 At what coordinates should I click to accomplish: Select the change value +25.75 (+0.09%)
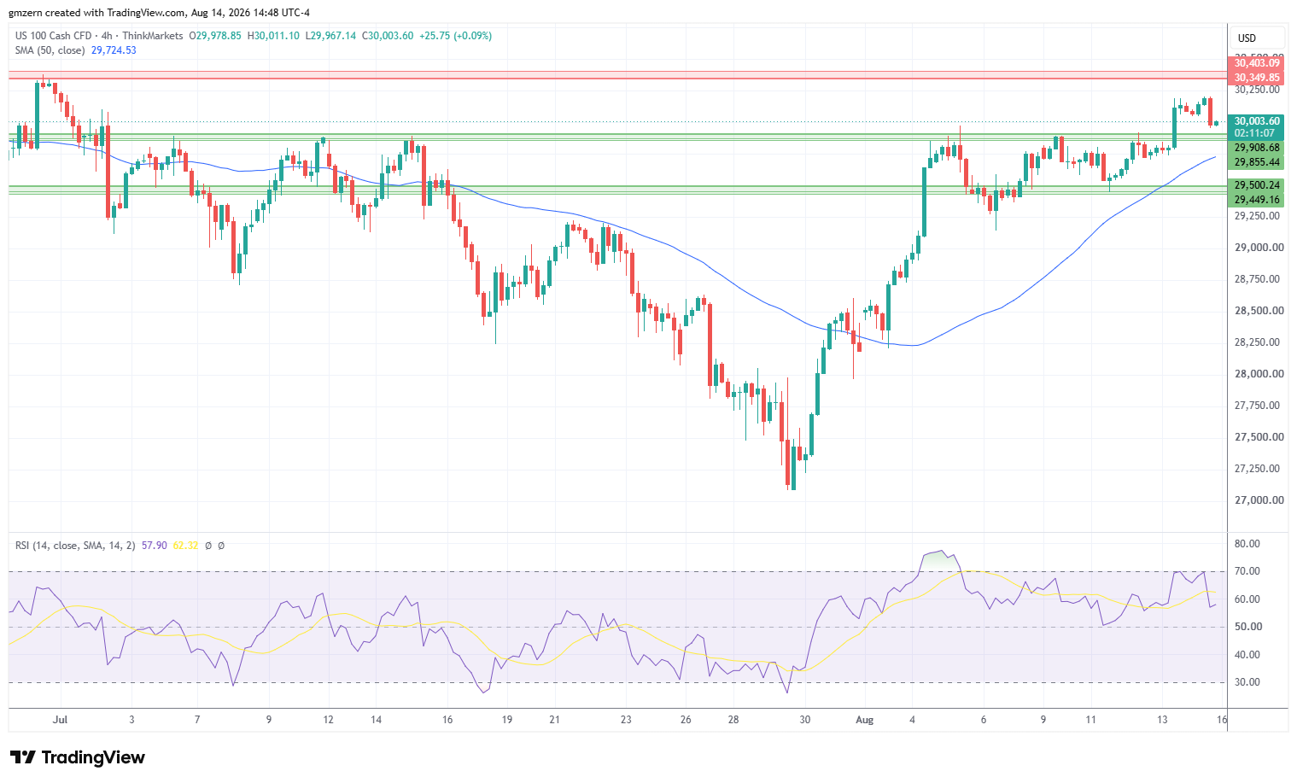[x=455, y=36]
